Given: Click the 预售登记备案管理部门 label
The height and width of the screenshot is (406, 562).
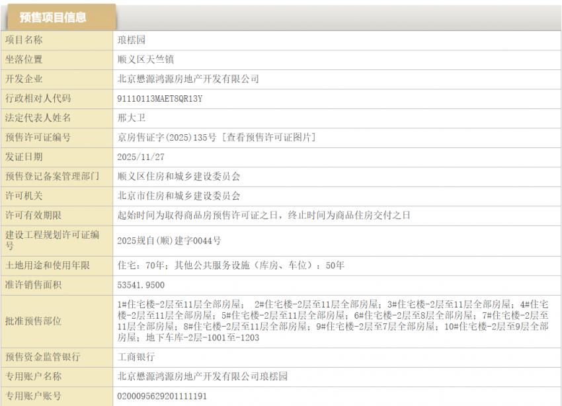Looking at the screenshot, I should [x=52, y=177].
